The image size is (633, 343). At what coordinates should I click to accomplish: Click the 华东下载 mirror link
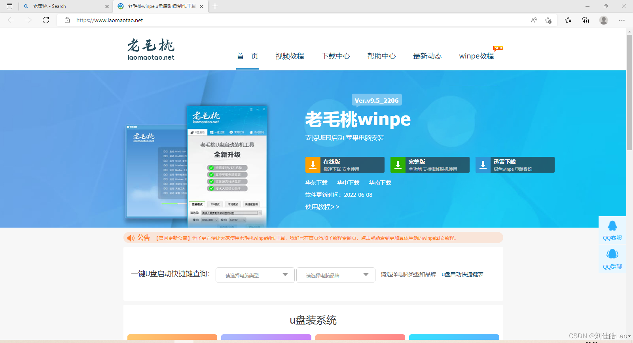coord(316,183)
